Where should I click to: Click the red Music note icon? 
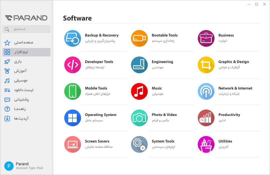pyautogui.click(x=139, y=91)
